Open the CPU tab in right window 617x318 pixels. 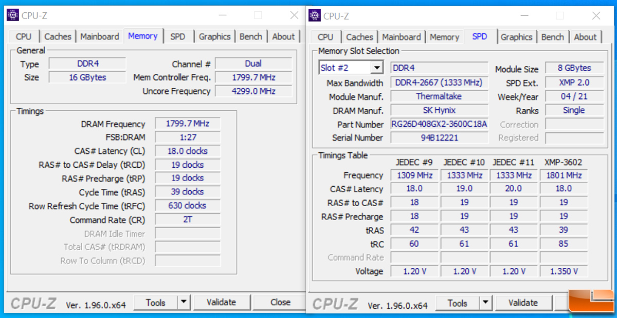click(325, 37)
